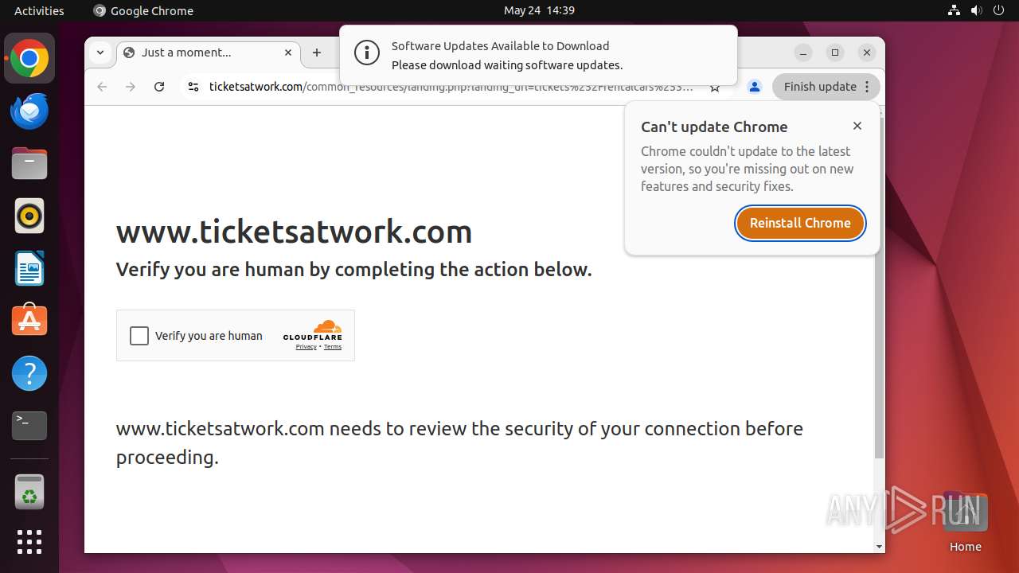The height and width of the screenshot is (573, 1019).
Task: Open Ubuntu Software store icon
Action: [x=29, y=321]
